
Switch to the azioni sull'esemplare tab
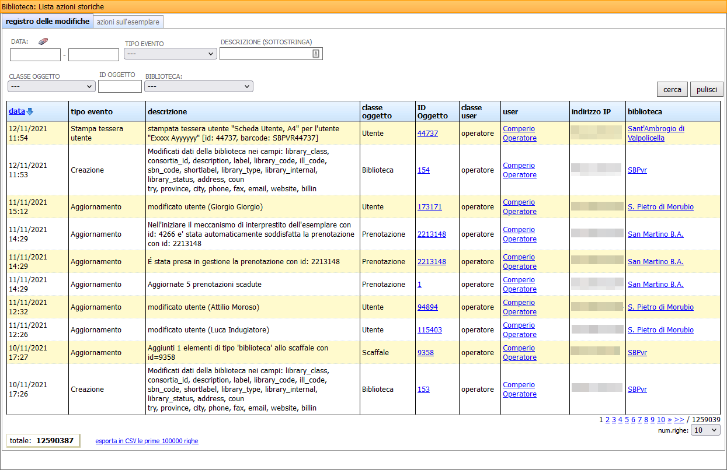tap(128, 22)
